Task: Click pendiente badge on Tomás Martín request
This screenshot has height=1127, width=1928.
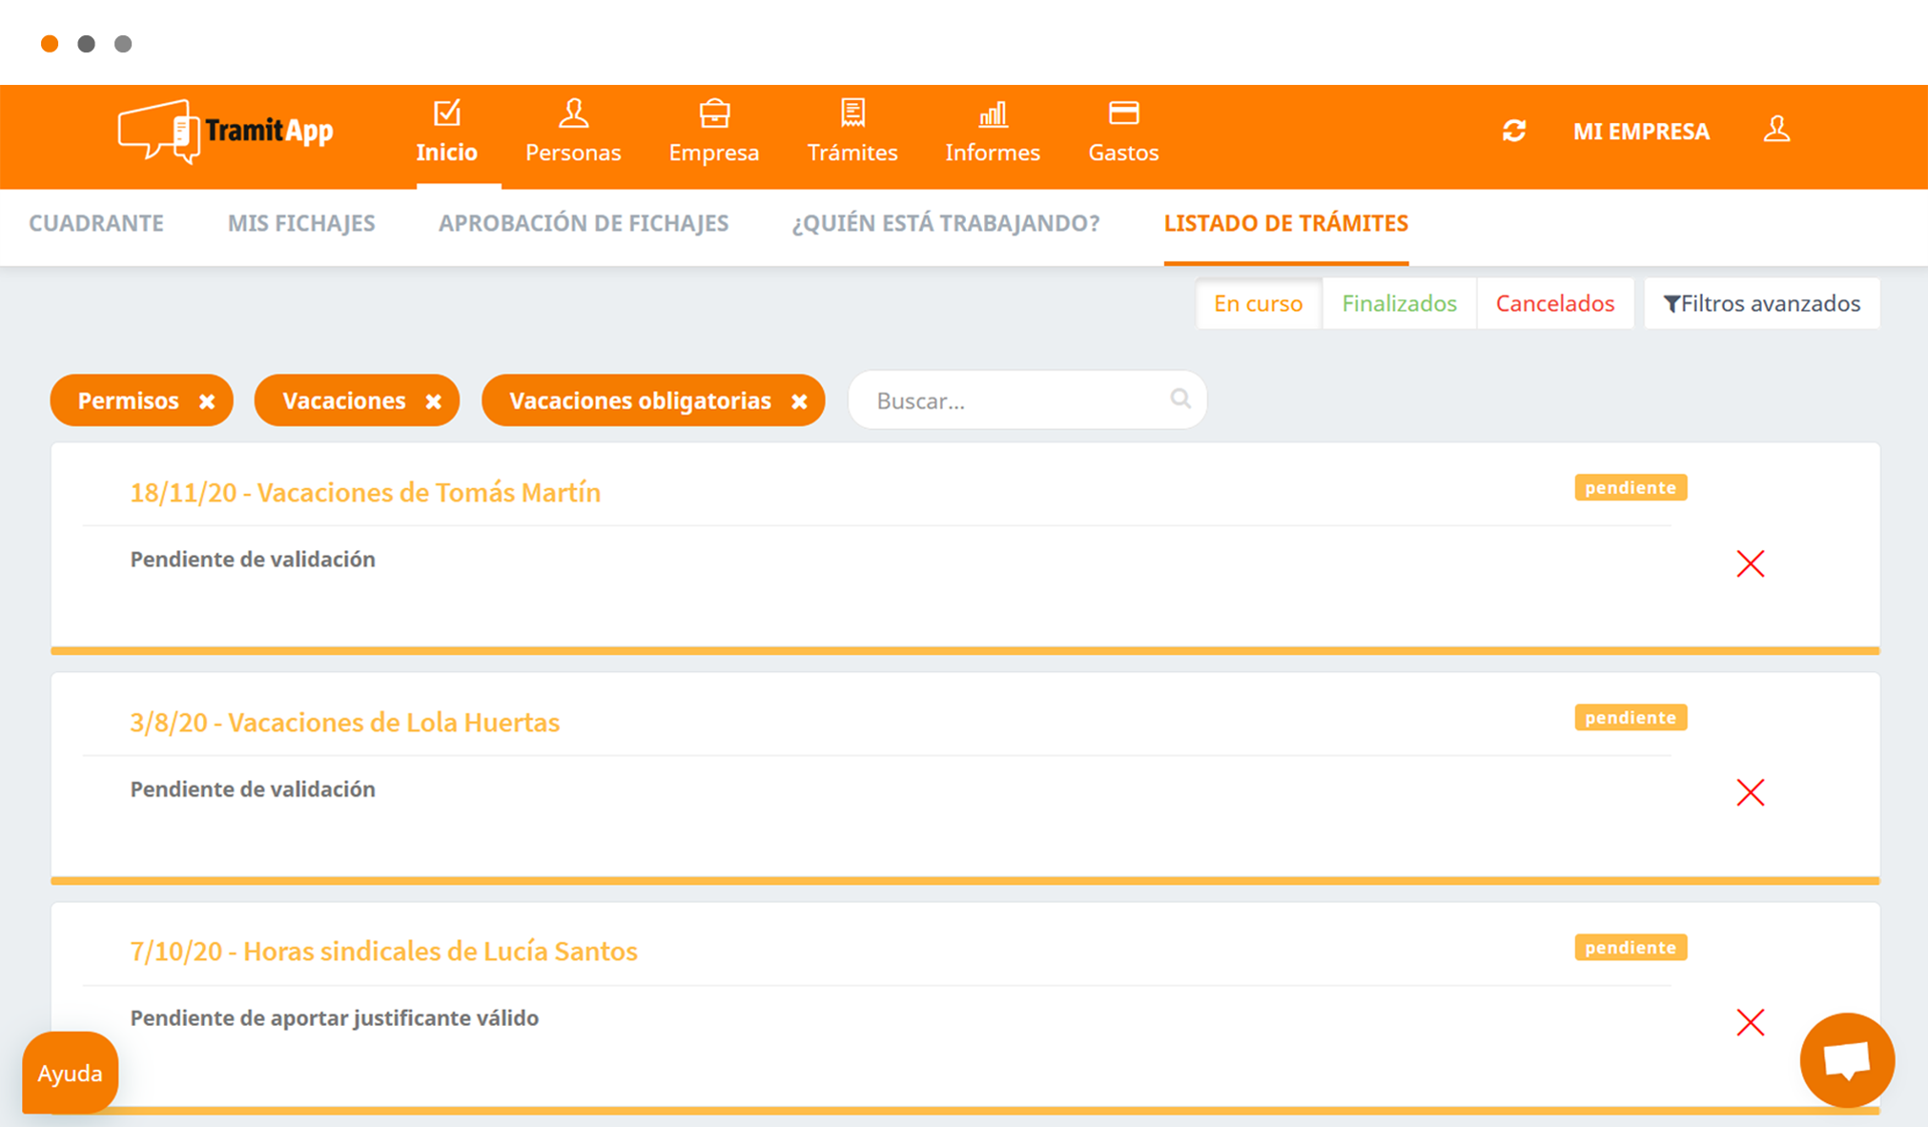Action: [1631, 487]
